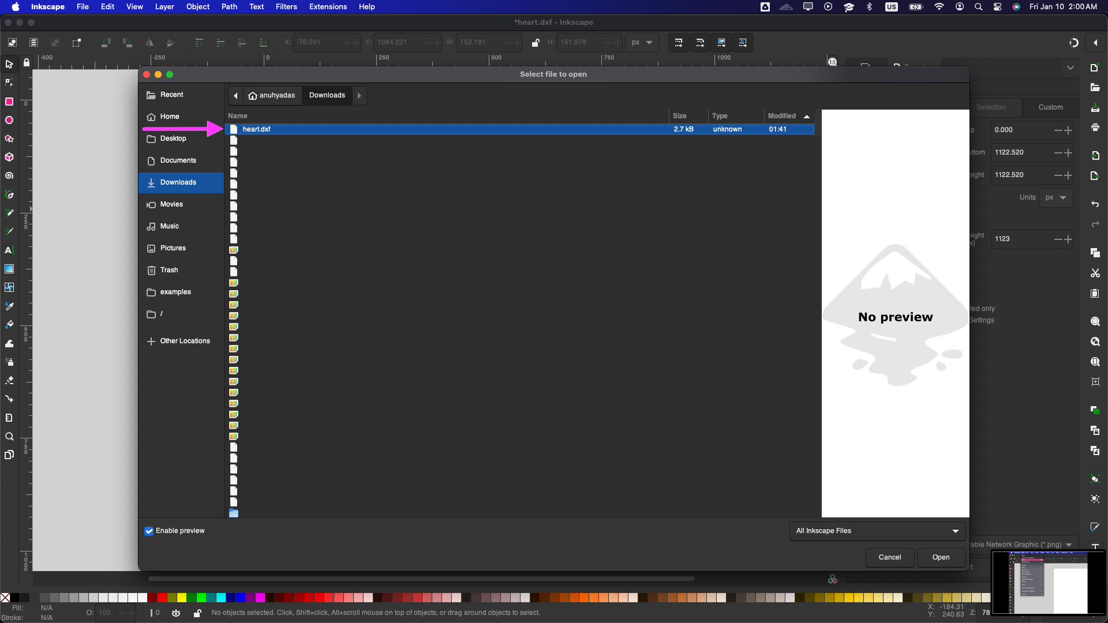1108x623 pixels.
Task: Select the Zoom tool in toolbox
Action: click(x=9, y=436)
